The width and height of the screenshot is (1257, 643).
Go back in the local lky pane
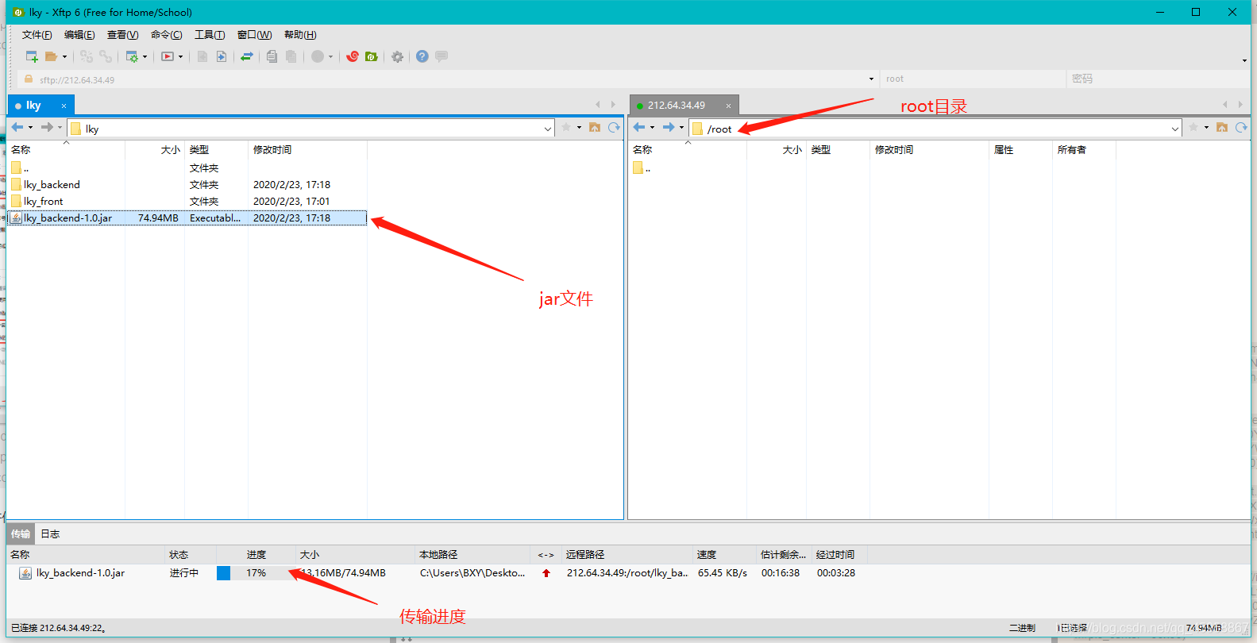coord(17,127)
